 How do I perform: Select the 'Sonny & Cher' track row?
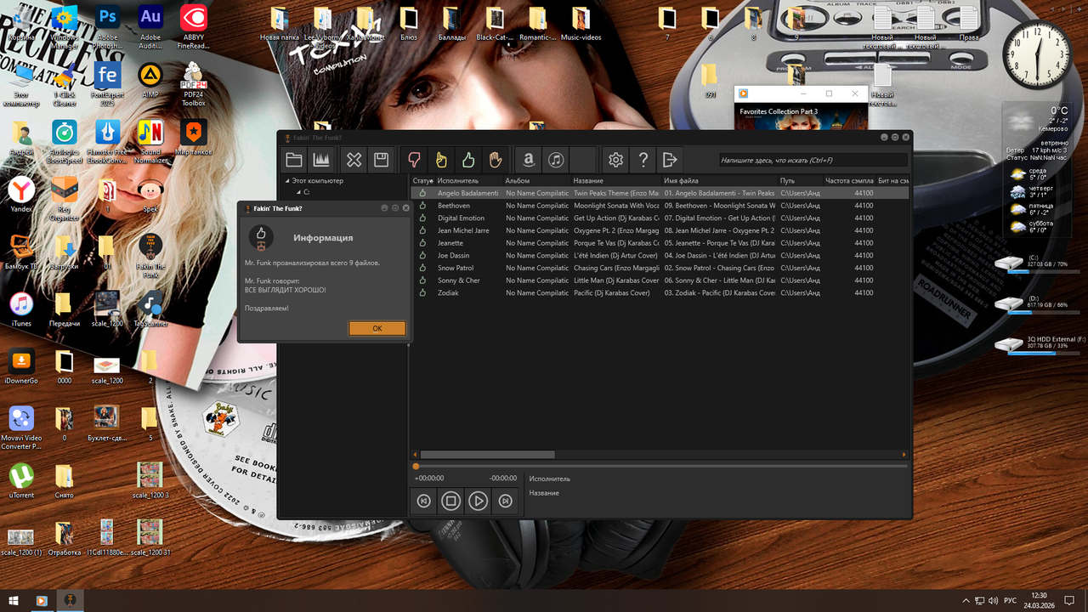(x=660, y=280)
